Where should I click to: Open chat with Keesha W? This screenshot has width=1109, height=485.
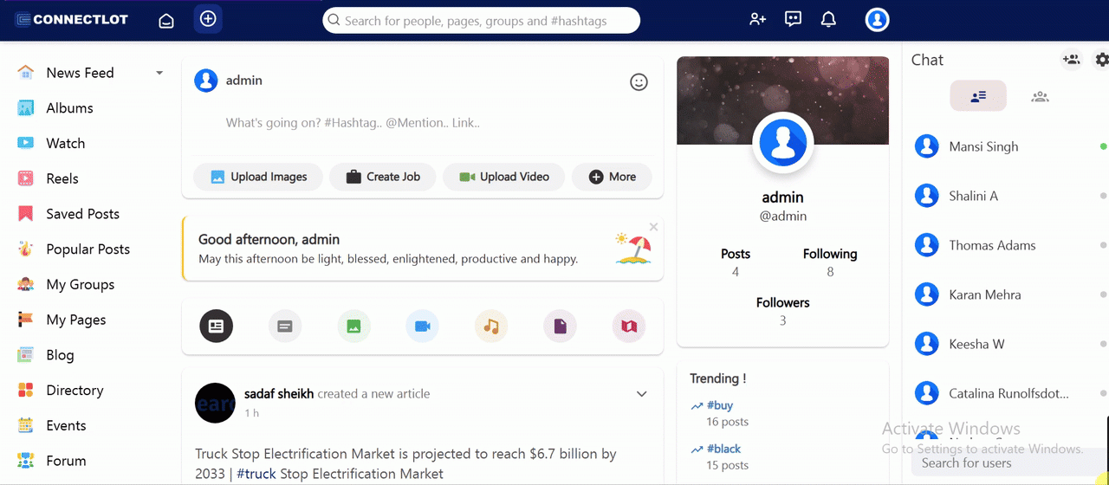(x=976, y=344)
